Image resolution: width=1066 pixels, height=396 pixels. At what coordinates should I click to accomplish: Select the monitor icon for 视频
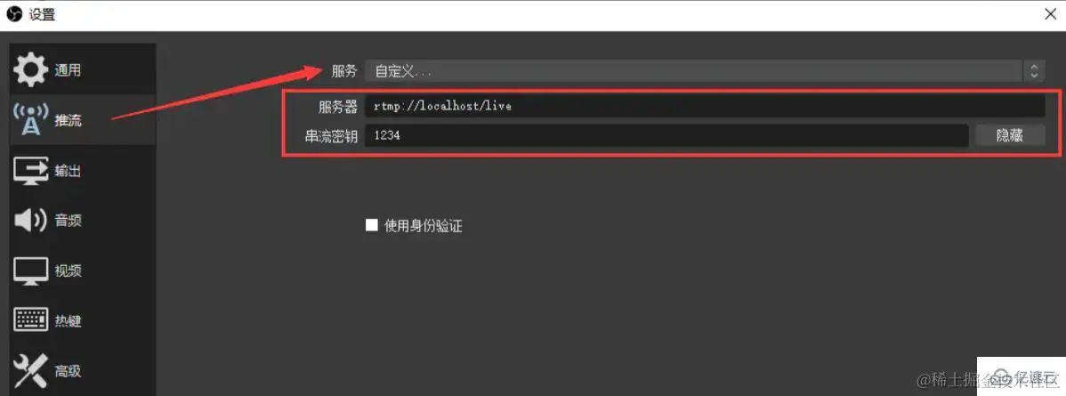31,271
